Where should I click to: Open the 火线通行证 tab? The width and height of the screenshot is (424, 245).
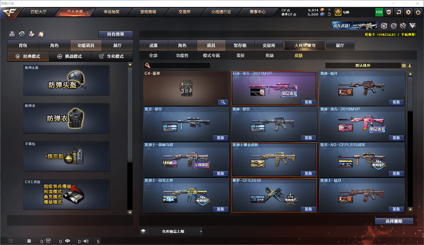(x=221, y=12)
